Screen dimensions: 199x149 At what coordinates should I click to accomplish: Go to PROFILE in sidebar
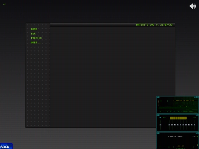36,38
